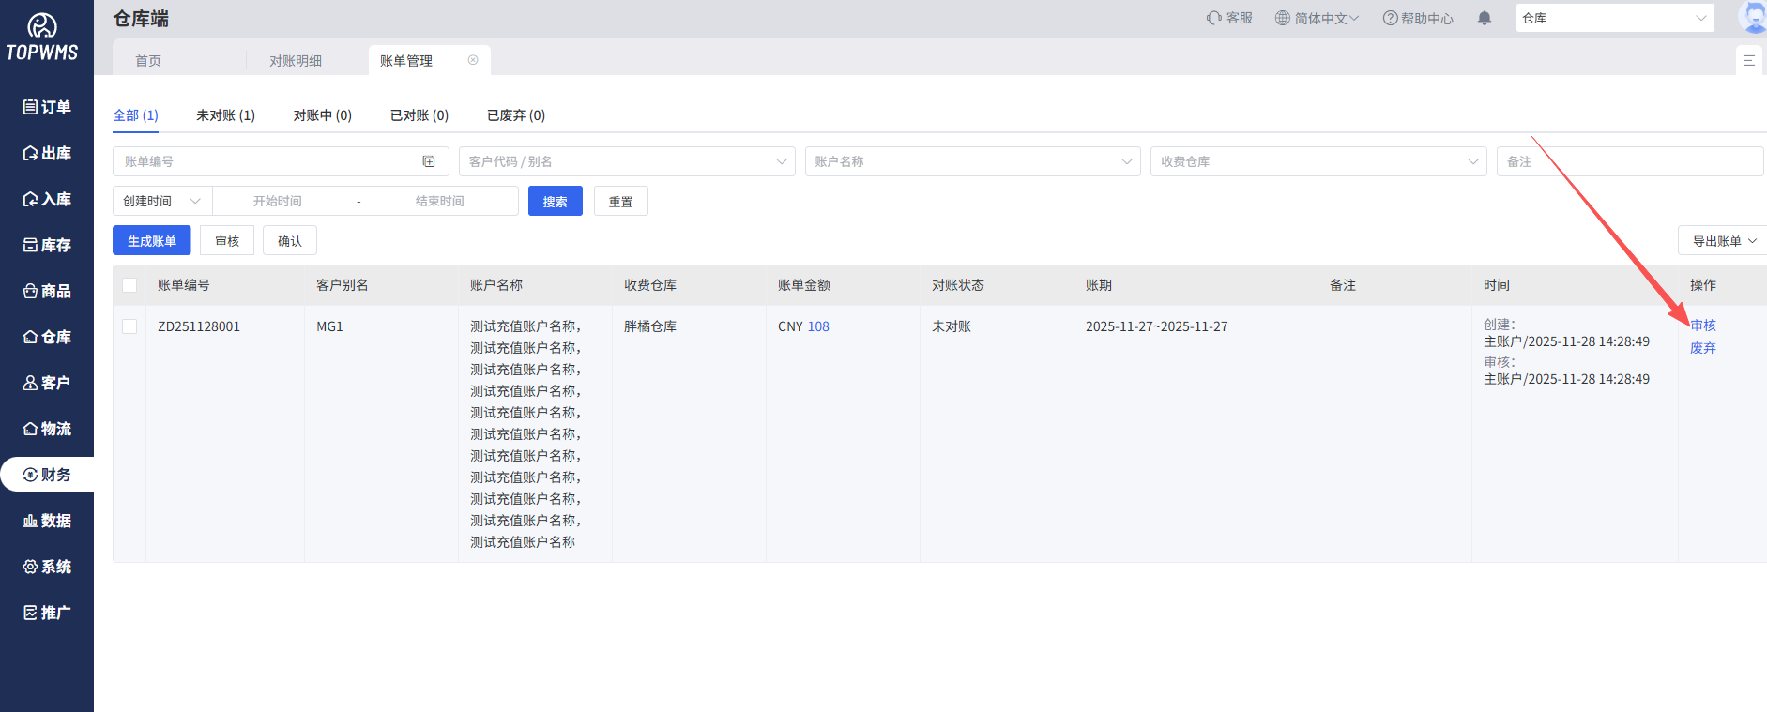Click the tab list menu icon

coord(1749,60)
